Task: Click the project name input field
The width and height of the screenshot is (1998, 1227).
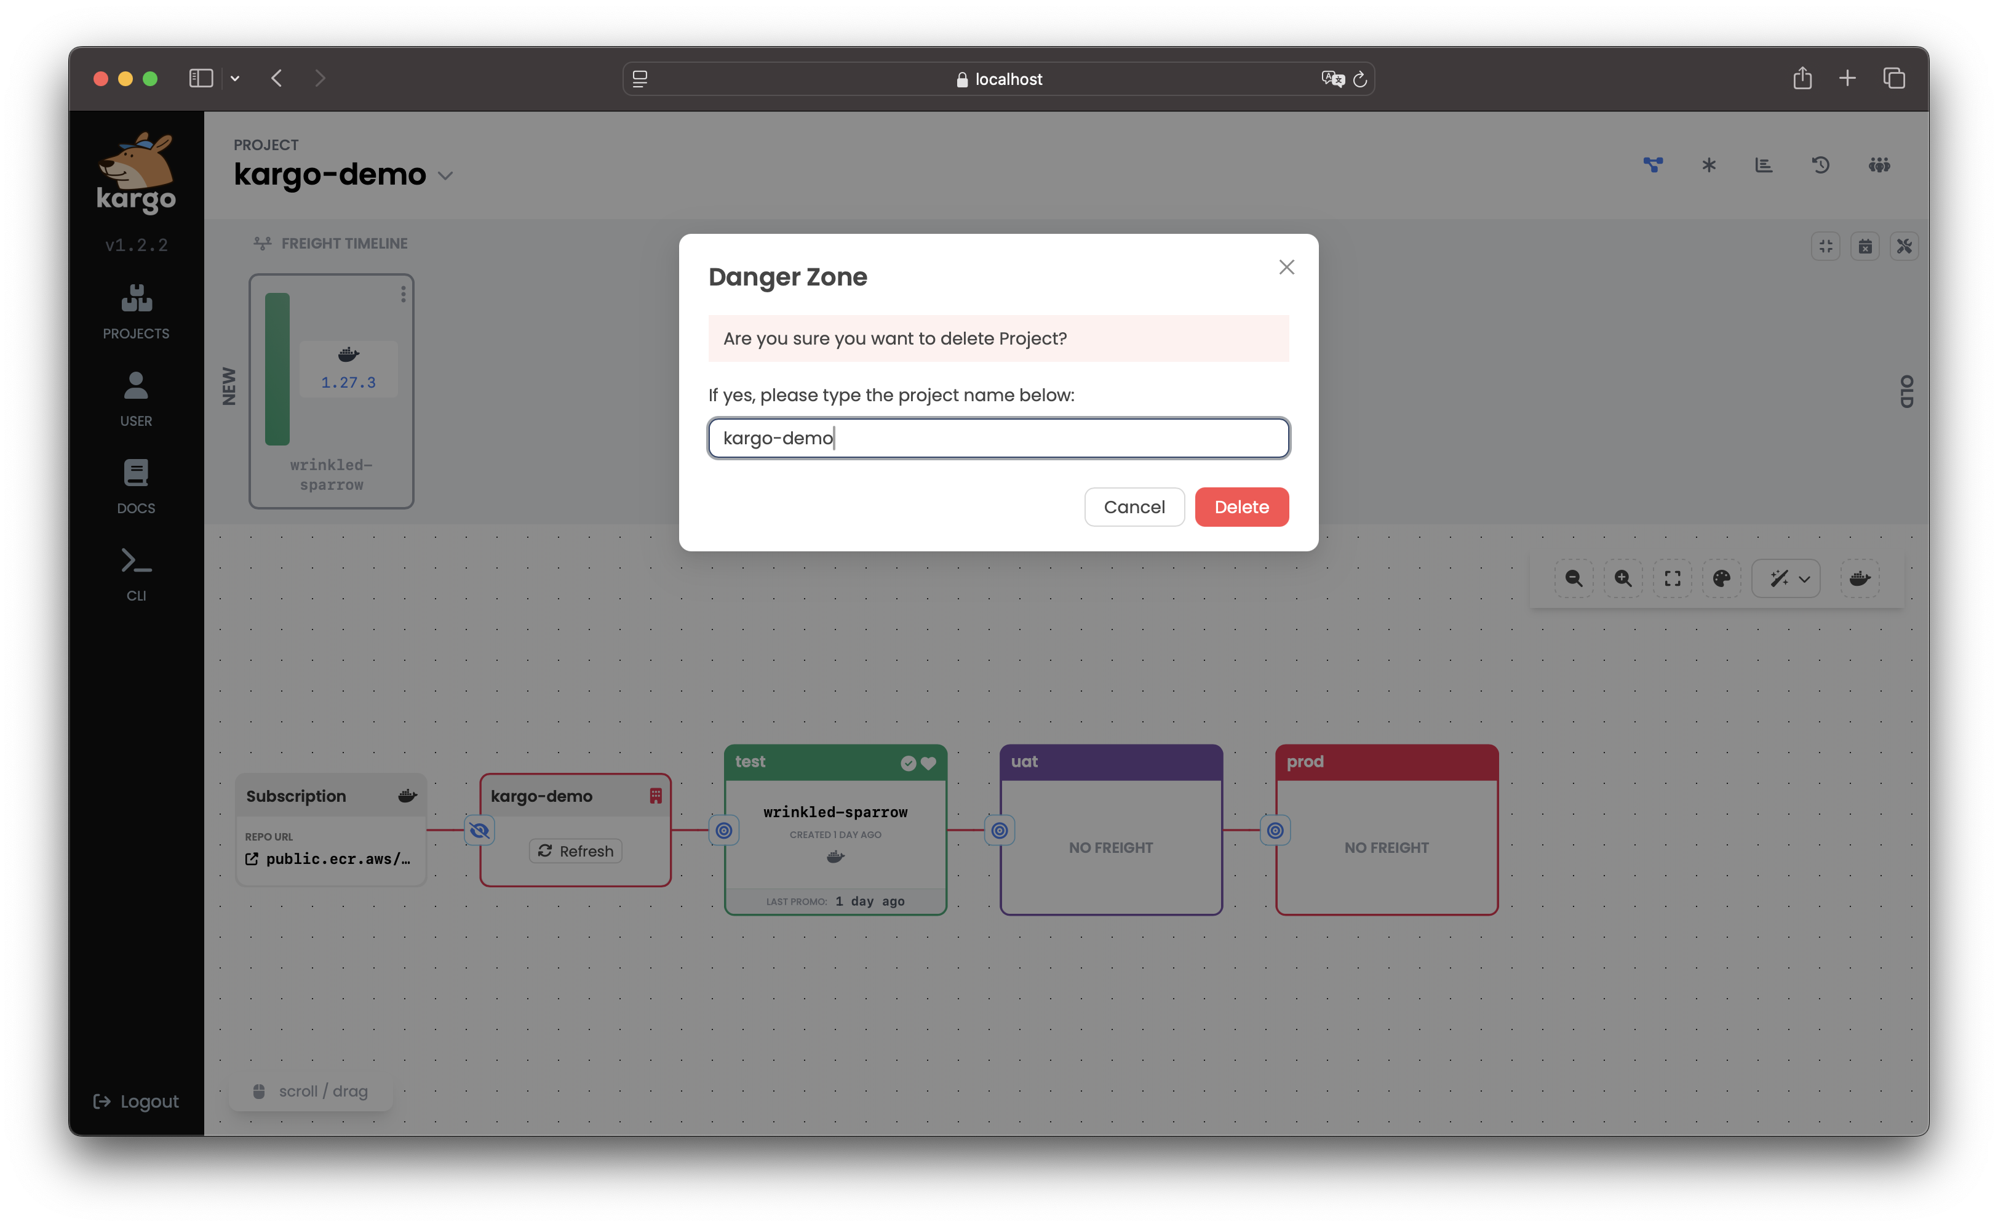Action: (x=998, y=438)
